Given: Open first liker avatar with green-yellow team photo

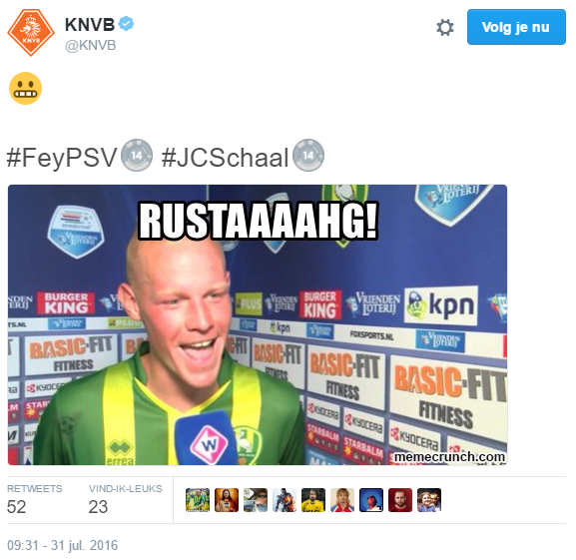Looking at the screenshot, I should tap(198, 500).
